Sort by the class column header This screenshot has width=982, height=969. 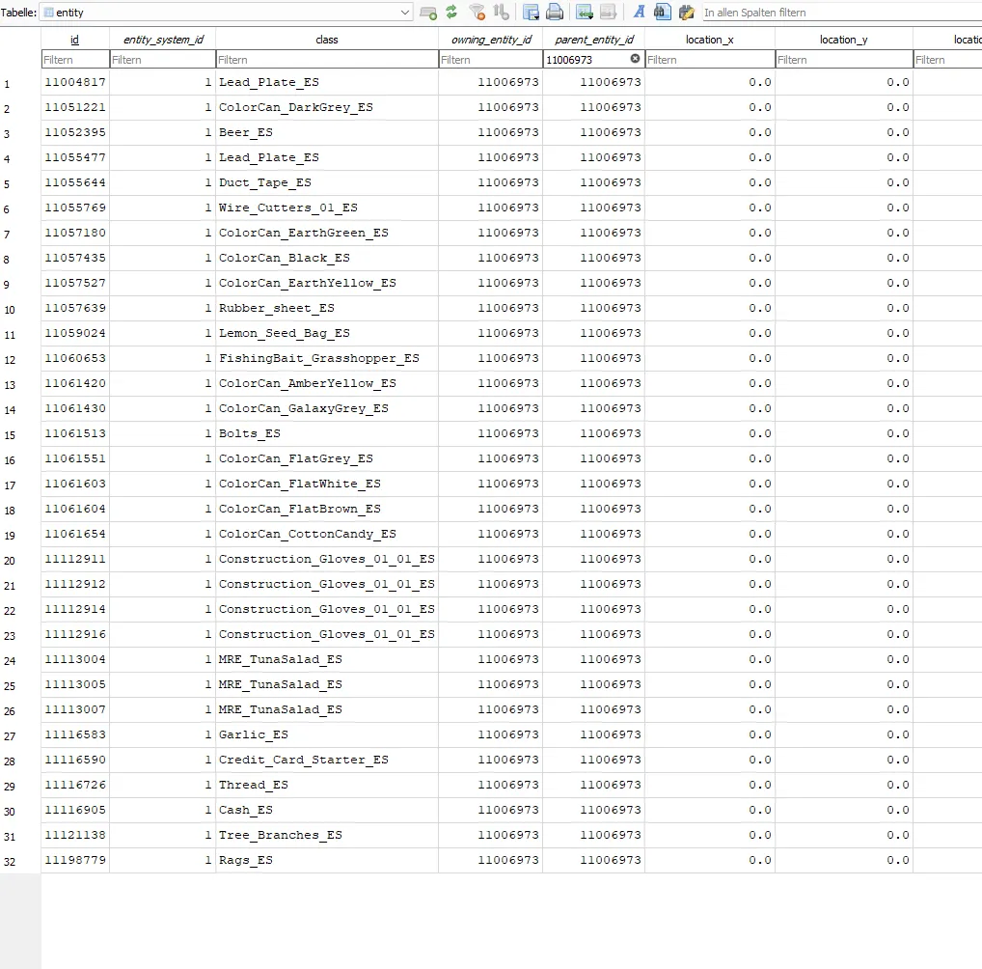326,40
